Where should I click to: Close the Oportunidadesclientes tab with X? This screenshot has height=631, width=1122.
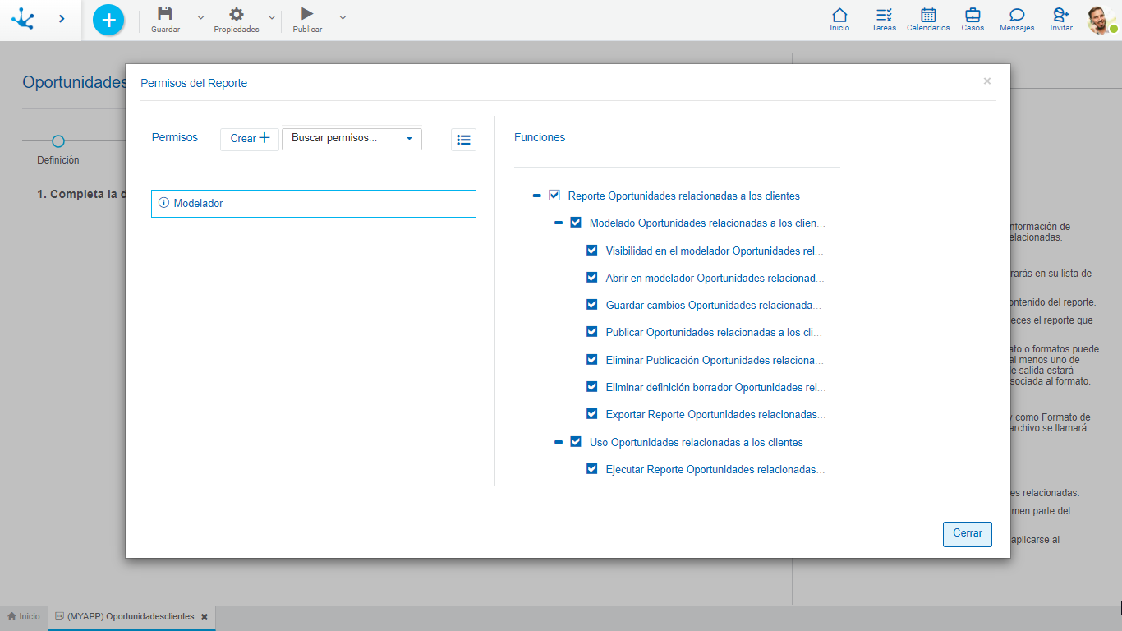tap(205, 617)
